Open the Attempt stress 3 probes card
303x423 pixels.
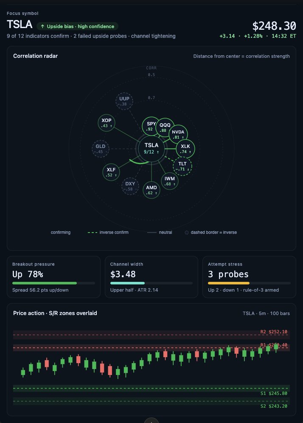[249, 277]
